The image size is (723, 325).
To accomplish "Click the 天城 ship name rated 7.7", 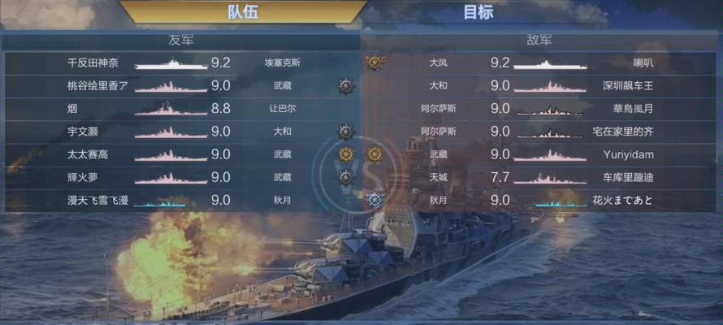I will (438, 177).
